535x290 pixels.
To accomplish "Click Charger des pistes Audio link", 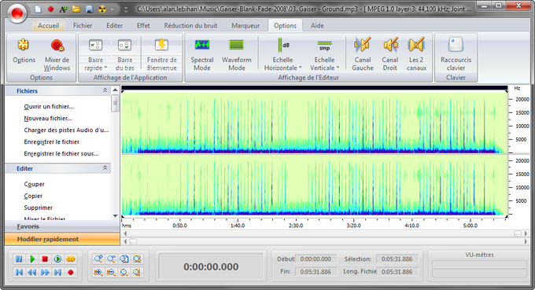I will 66,130.
